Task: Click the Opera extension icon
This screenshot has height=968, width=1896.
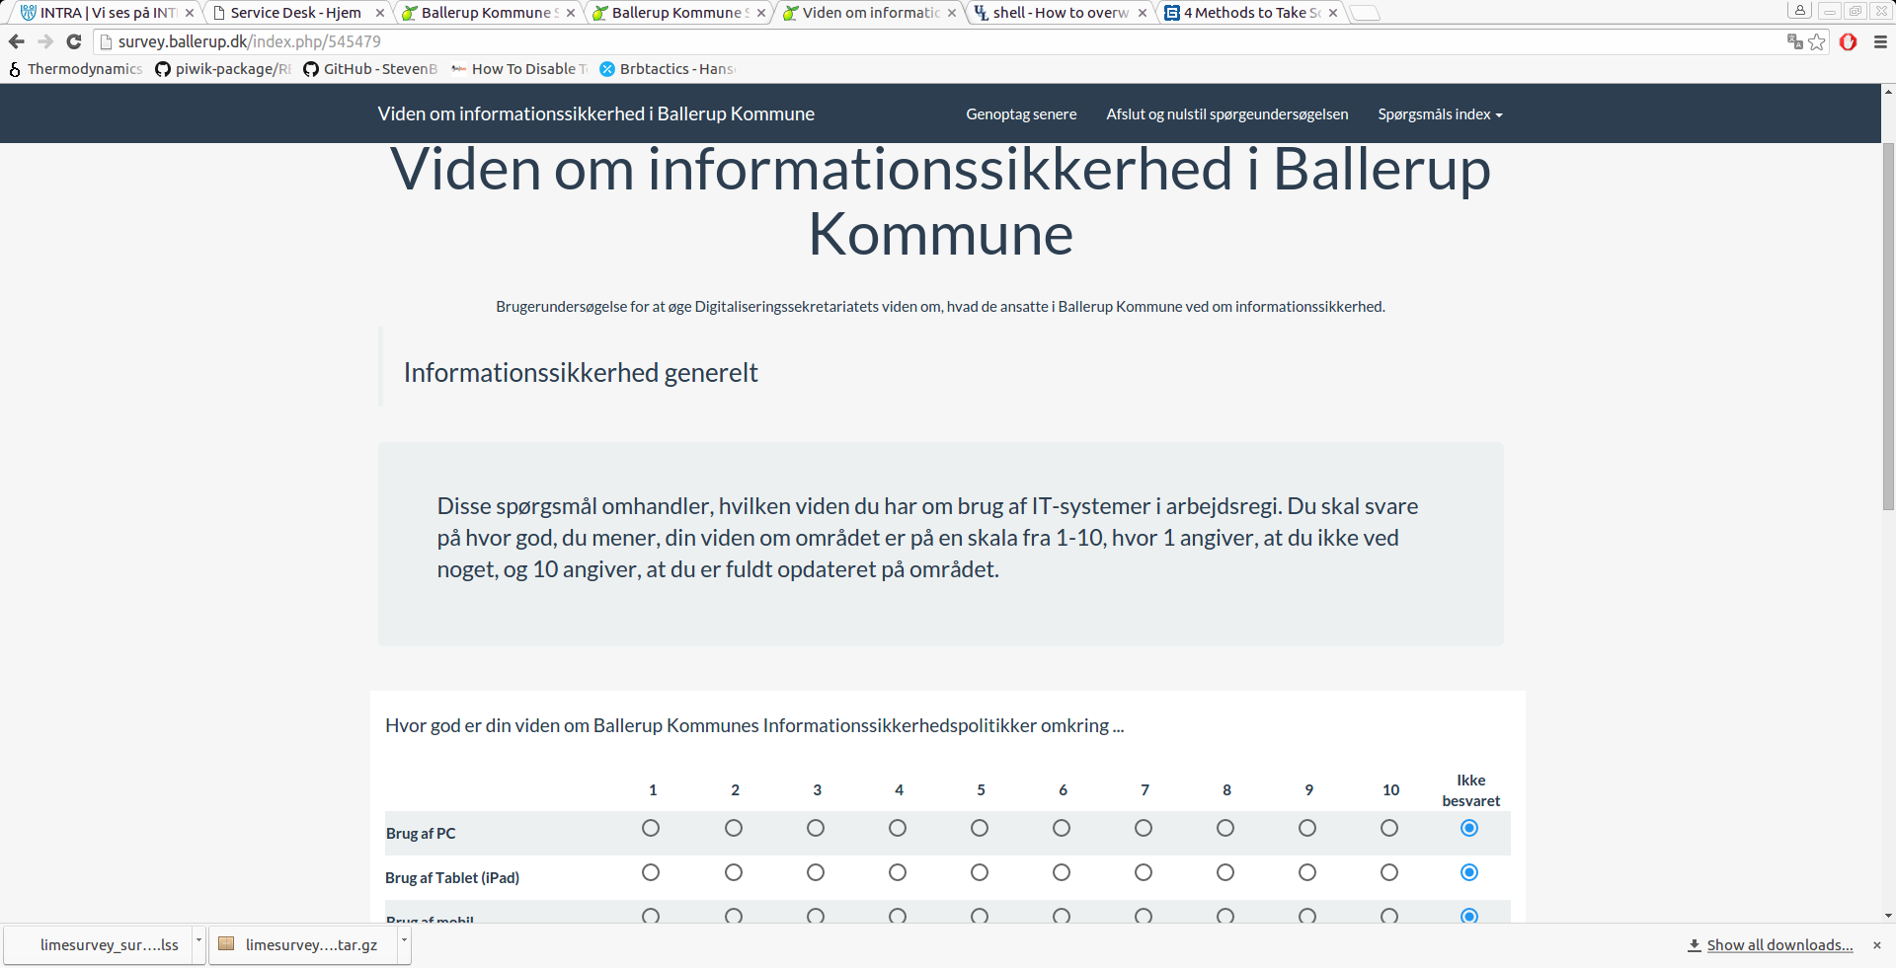Action: (x=1849, y=41)
